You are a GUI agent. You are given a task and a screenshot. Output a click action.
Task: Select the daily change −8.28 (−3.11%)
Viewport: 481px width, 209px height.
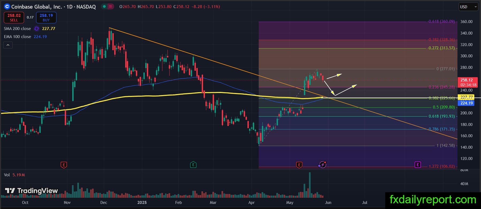coord(206,7)
